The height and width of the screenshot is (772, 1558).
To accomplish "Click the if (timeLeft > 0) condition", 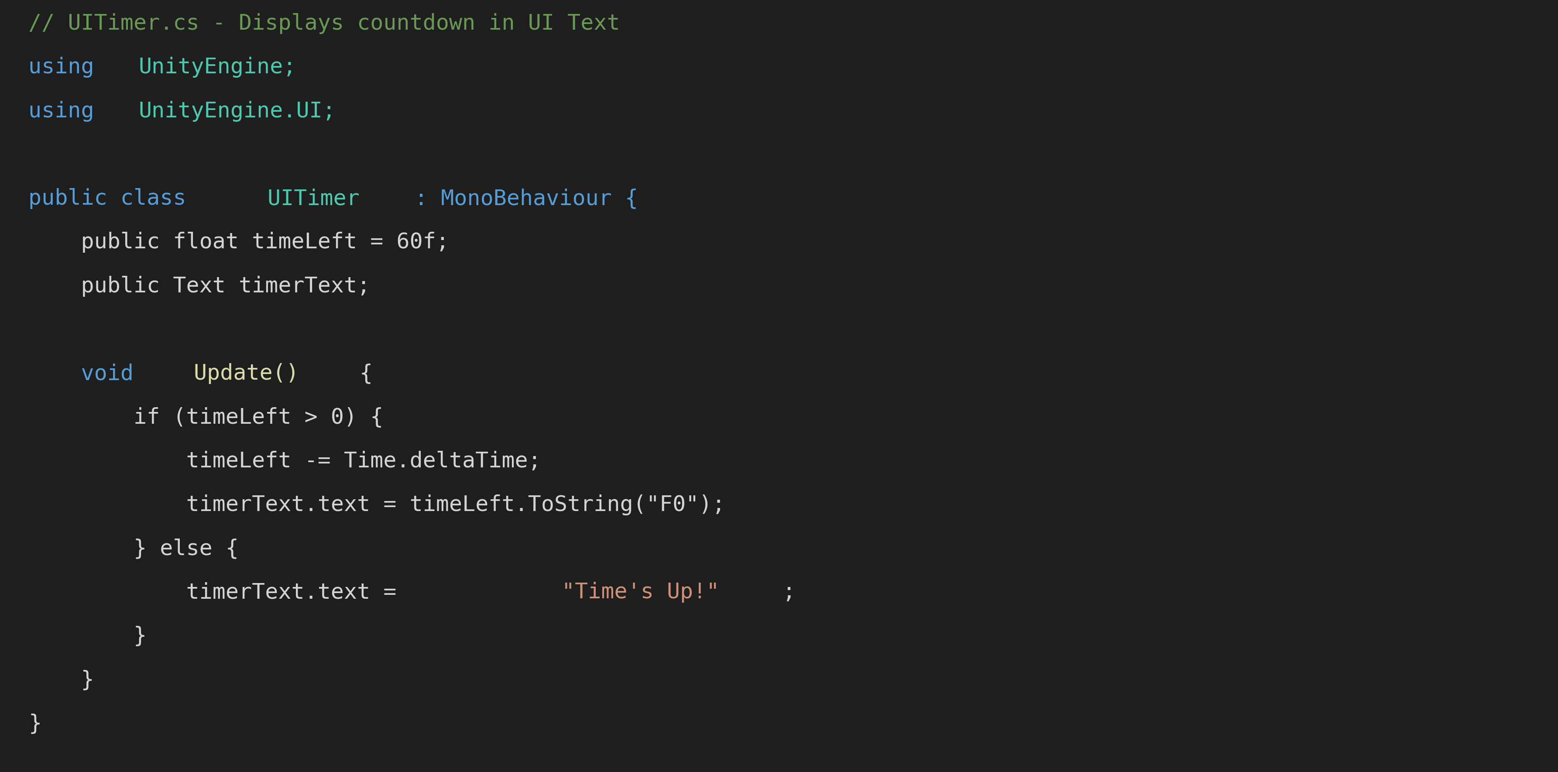I will [x=244, y=416].
